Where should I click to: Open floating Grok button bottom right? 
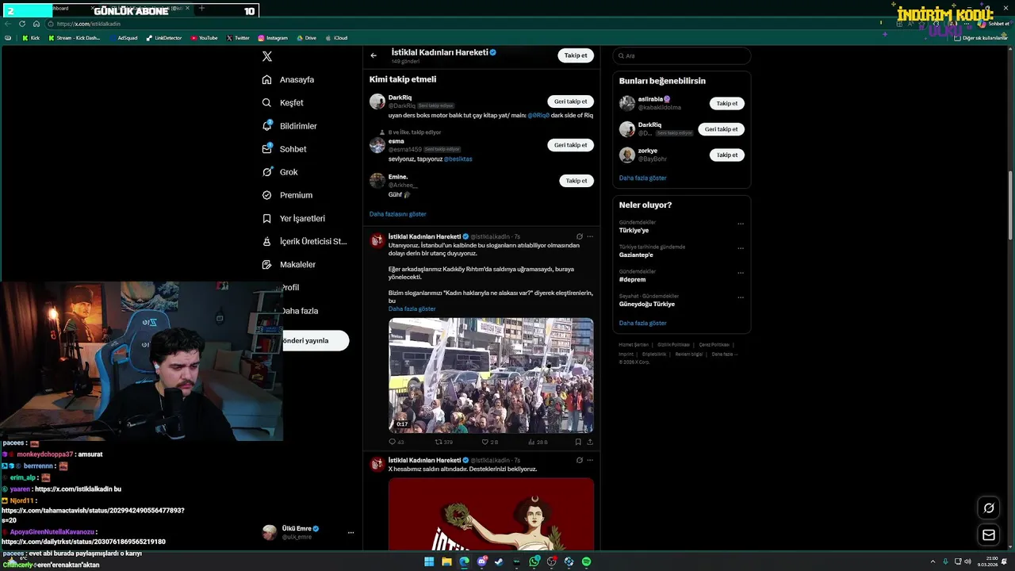(x=989, y=508)
